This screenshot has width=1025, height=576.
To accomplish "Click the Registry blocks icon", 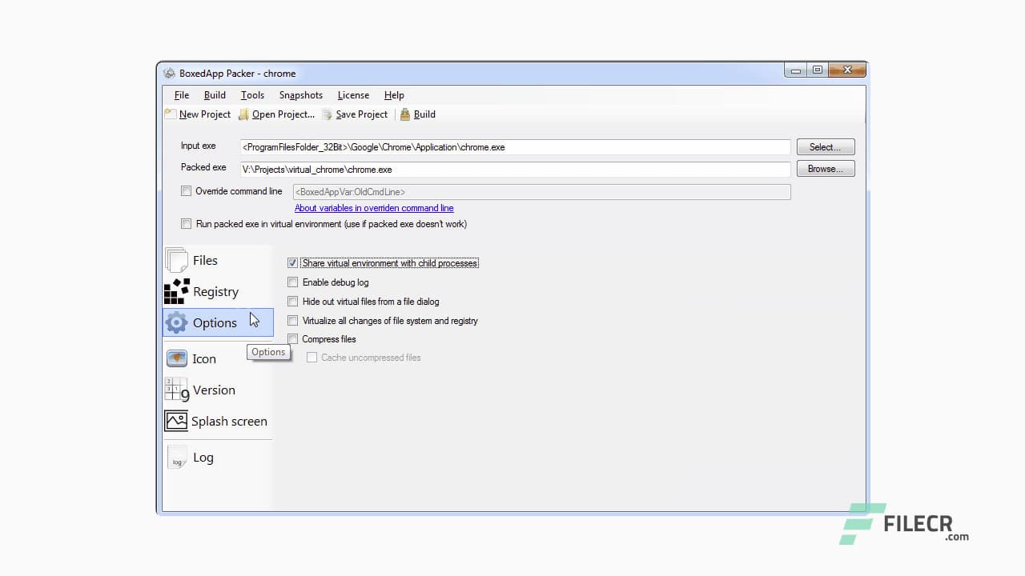I will tap(176, 291).
